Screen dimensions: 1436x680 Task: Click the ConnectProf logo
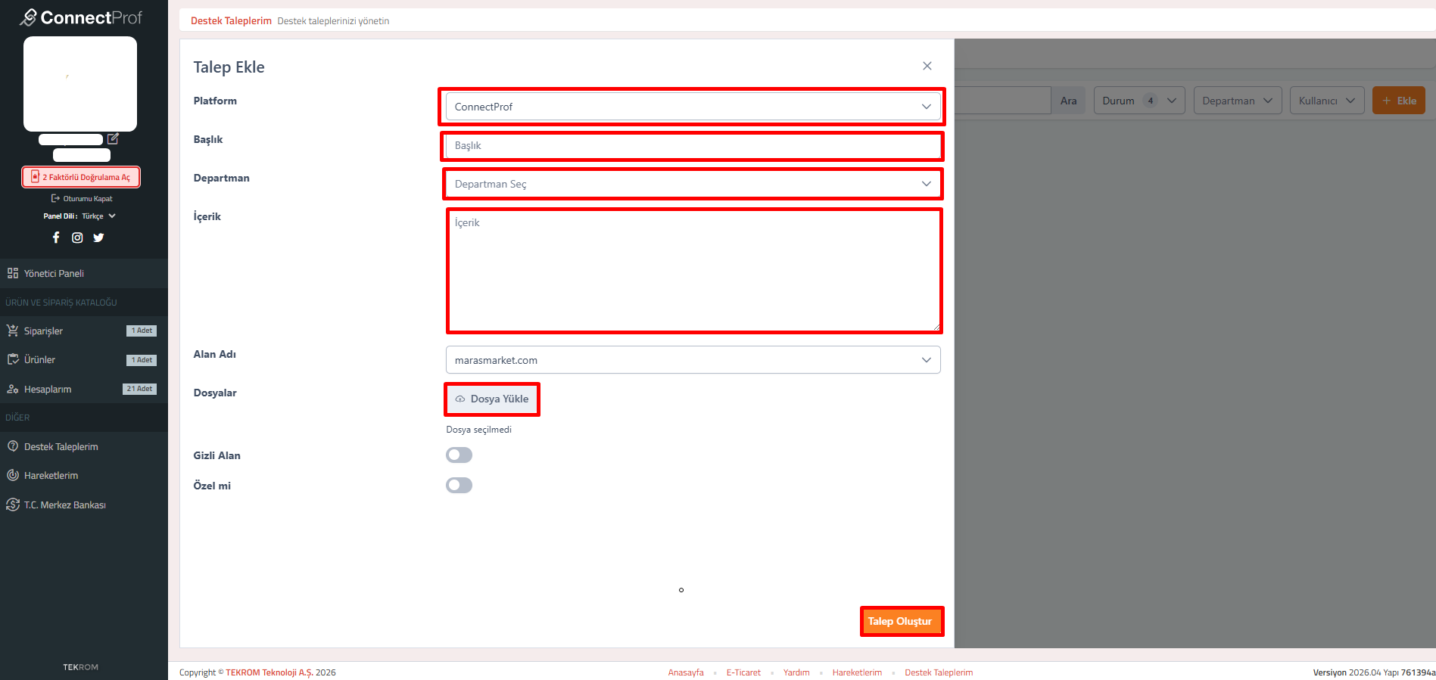[81, 17]
